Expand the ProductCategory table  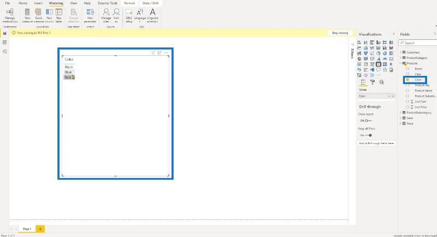point(400,58)
